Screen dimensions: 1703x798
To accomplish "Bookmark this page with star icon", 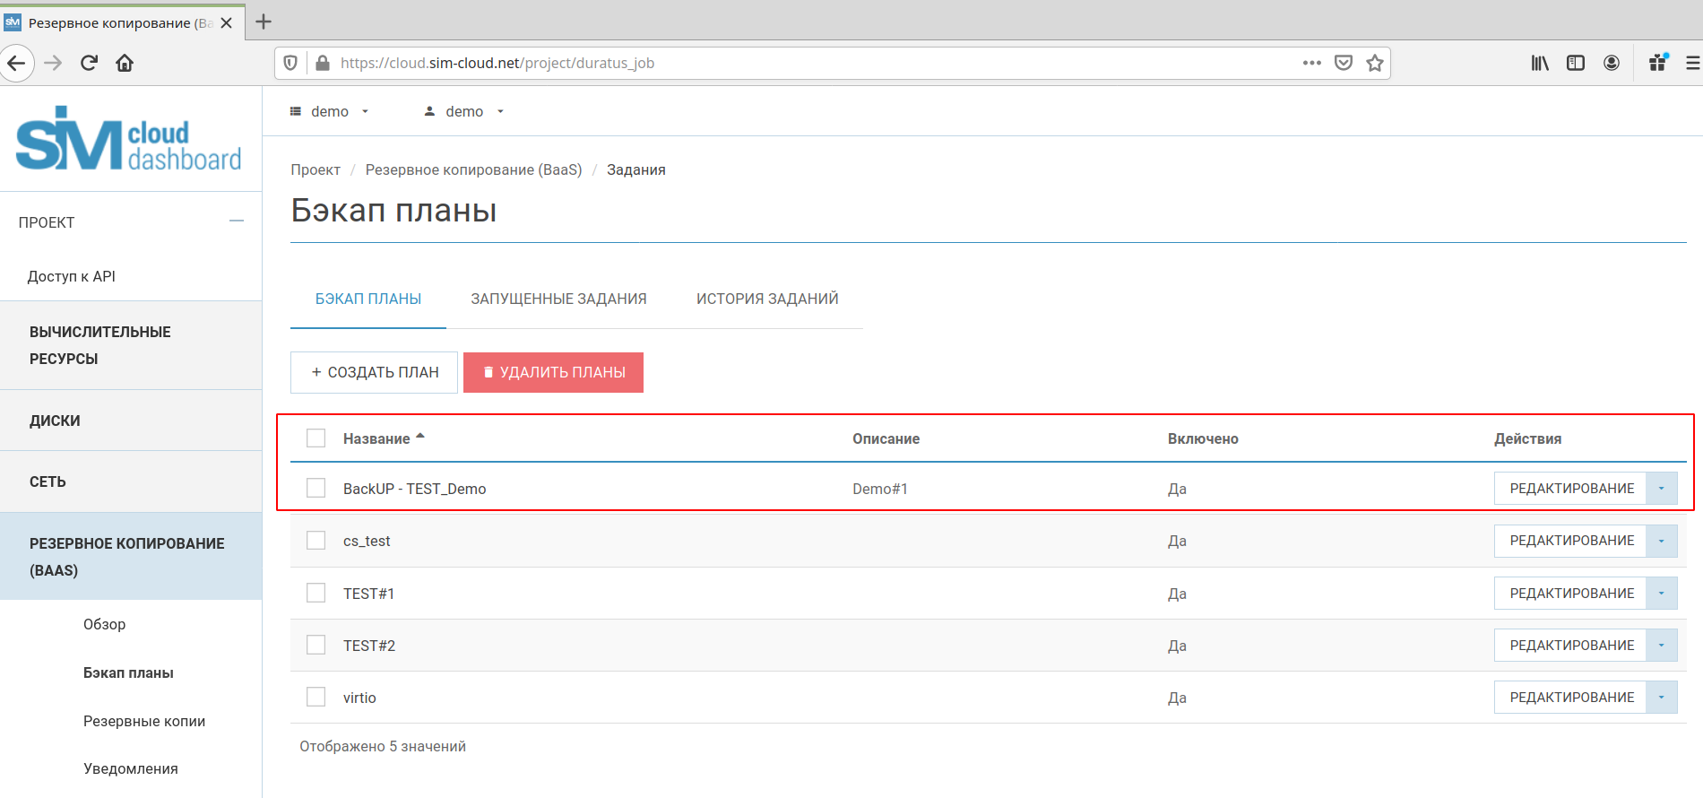I will point(1374,63).
